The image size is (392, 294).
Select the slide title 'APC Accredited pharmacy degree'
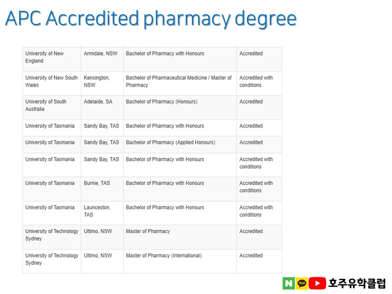point(151,18)
